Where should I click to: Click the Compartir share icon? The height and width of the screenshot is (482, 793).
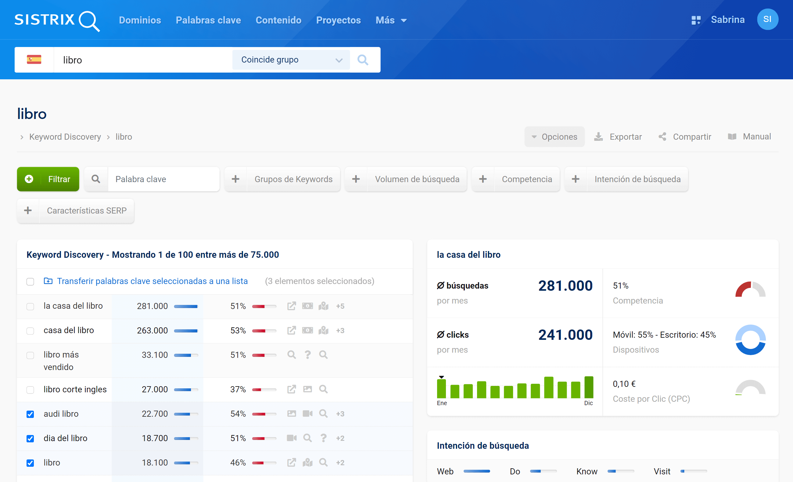point(662,137)
